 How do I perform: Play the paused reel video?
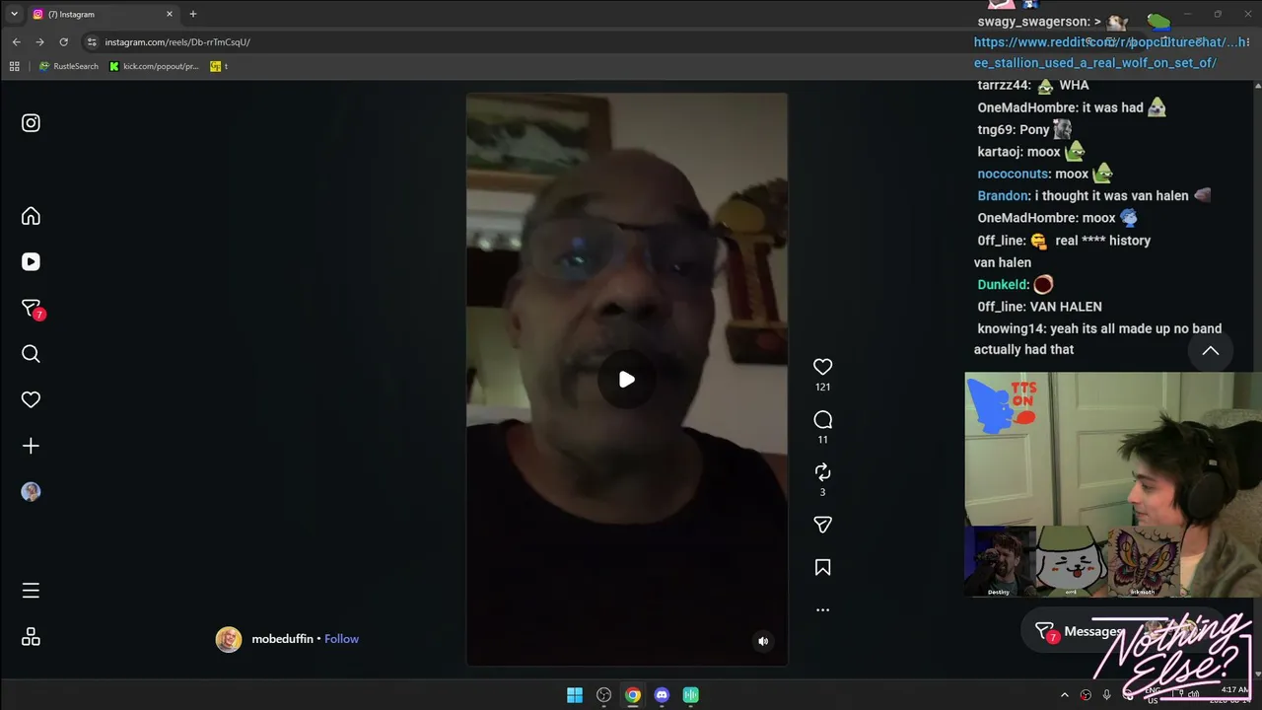point(627,380)
